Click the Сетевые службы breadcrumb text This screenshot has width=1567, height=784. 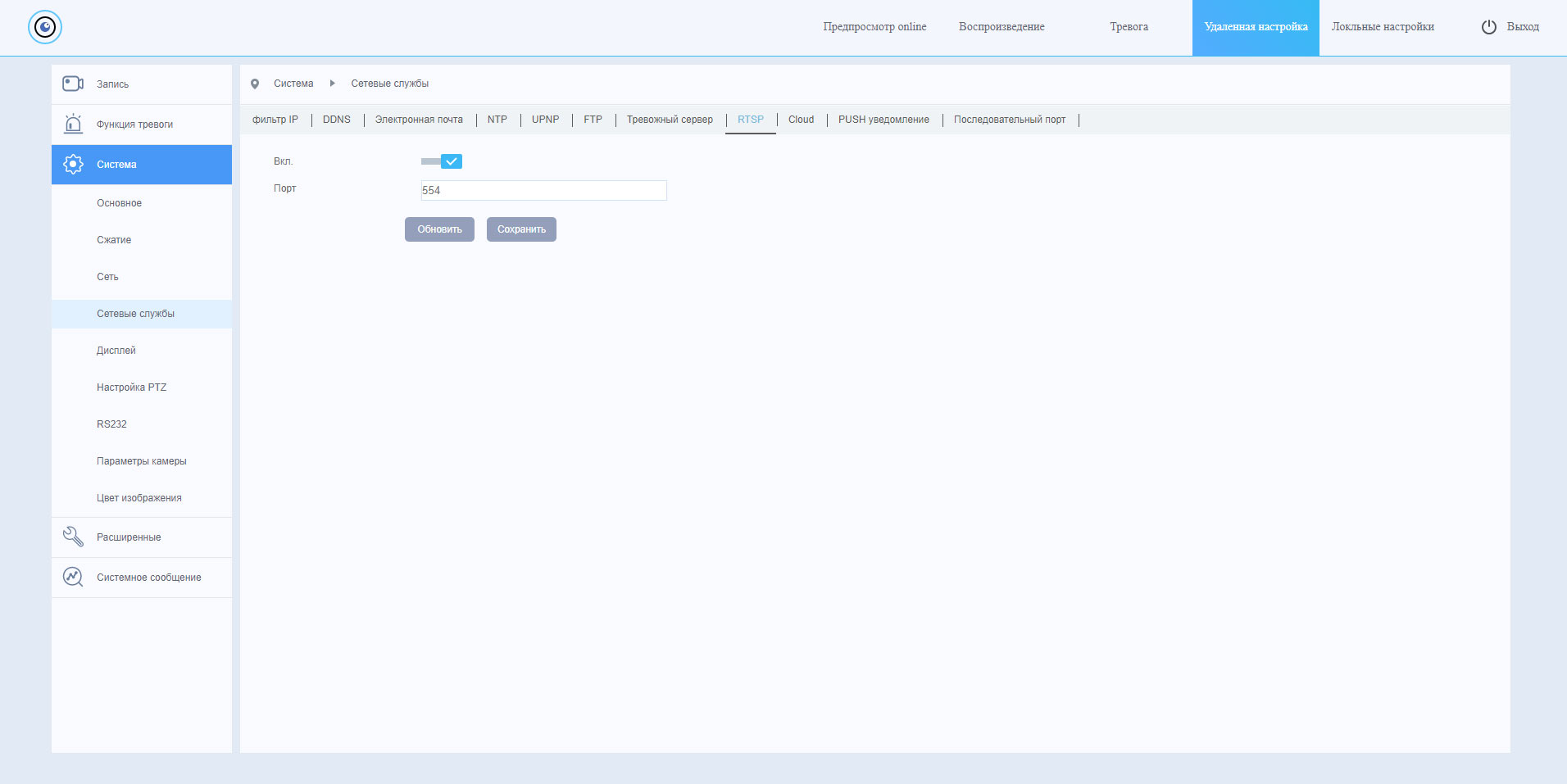pos(390,84)
